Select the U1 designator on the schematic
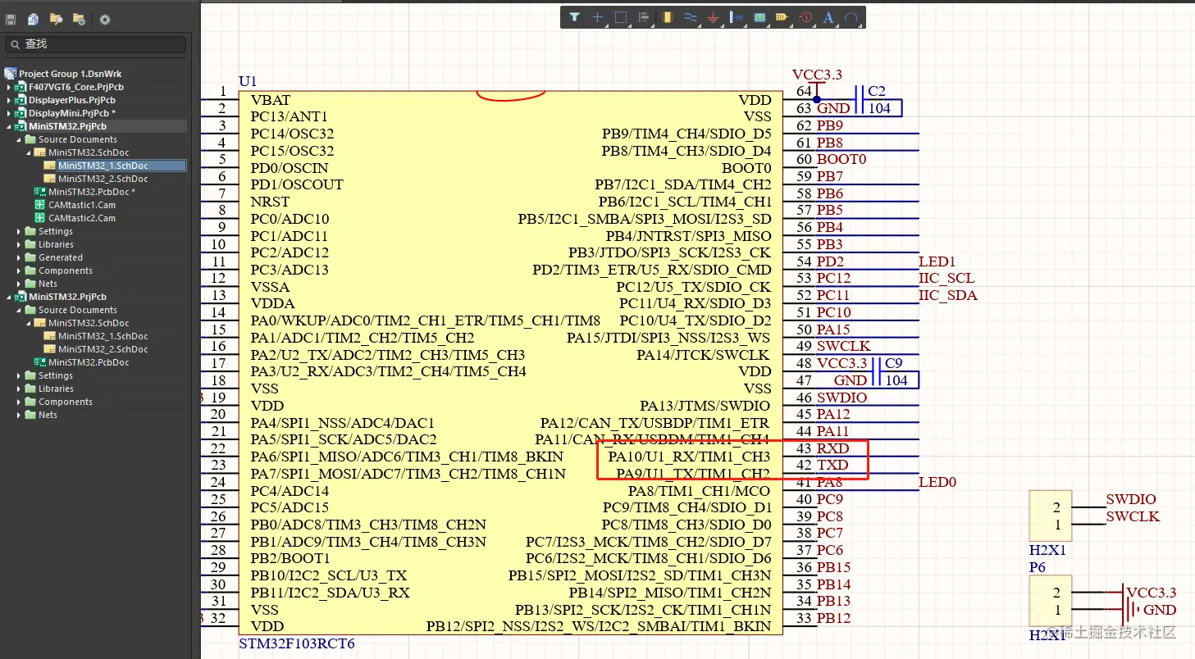The width and height of the screenshot is (1195, 659). [x=248, y=81]
